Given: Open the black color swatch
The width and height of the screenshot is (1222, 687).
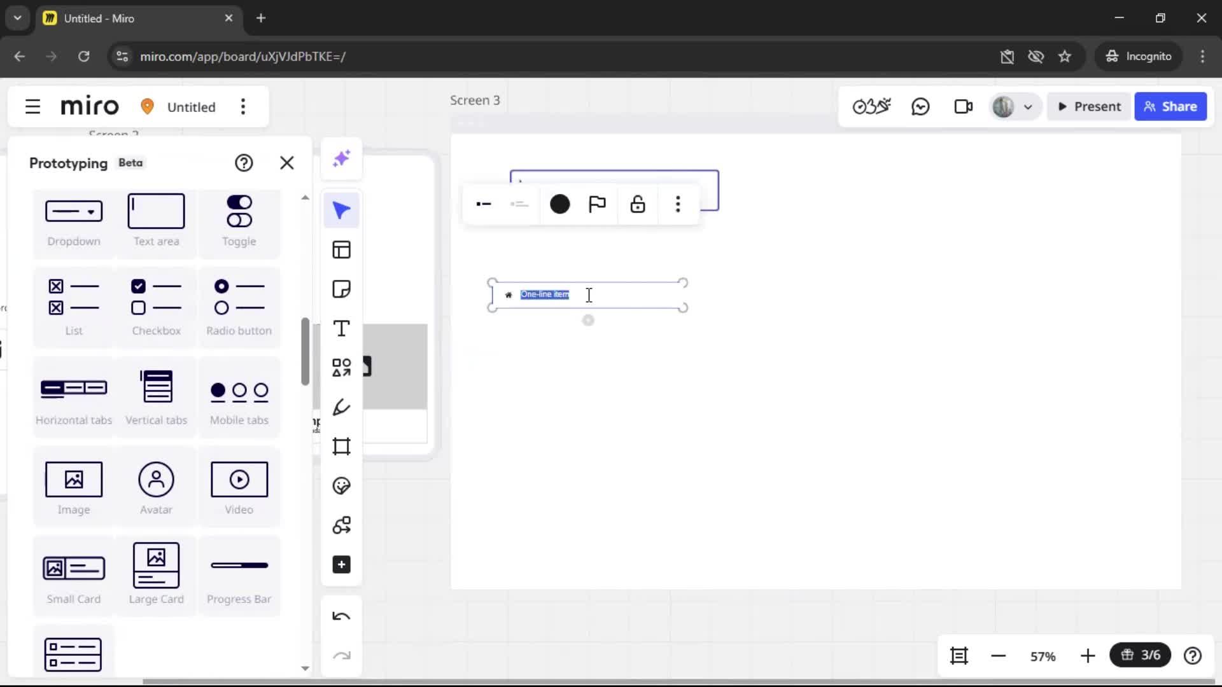Looking at the screenshot, I should tap(560, 204).
